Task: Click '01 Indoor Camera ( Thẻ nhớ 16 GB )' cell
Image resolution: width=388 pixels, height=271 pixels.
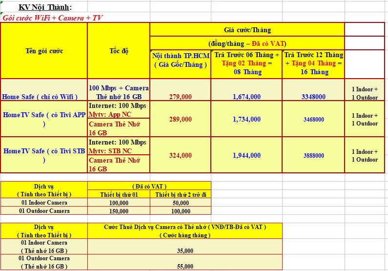Action: (44, 247)
